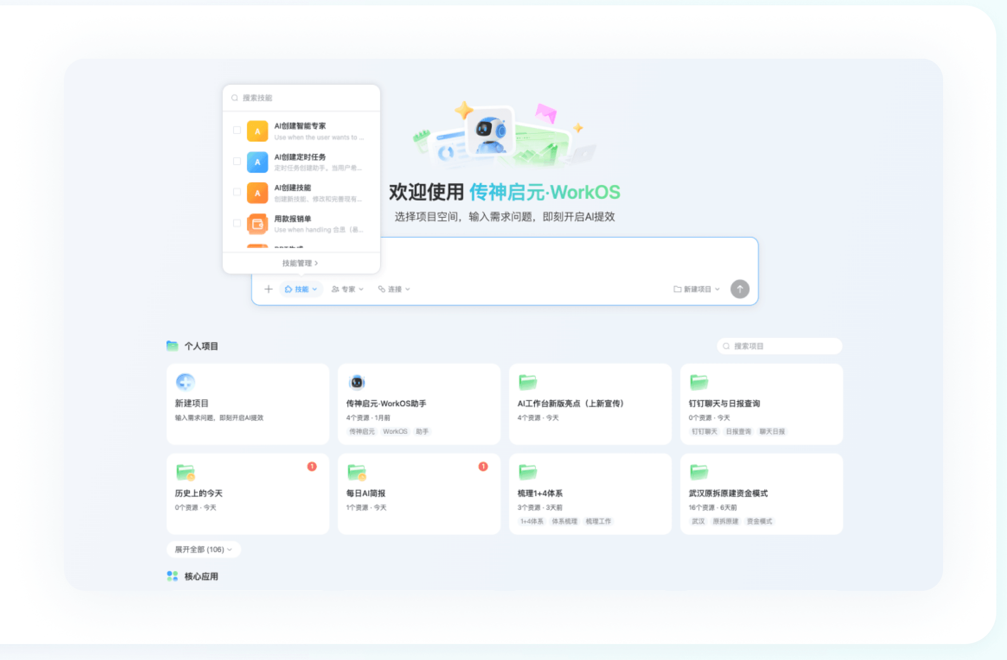The width and height of the screenshot is (1007, 660).
Task: Click the 日报查询 tag
Action: click(738, 432)
